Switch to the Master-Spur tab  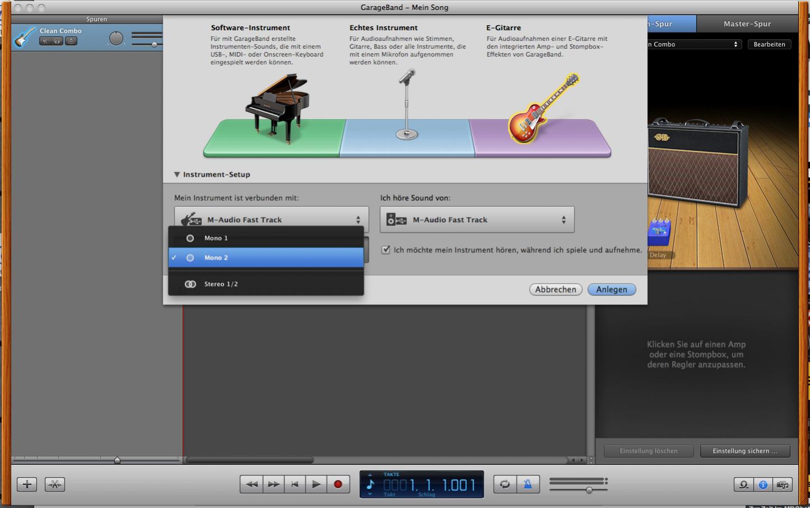pyautogui.click(x=747, y=24)
